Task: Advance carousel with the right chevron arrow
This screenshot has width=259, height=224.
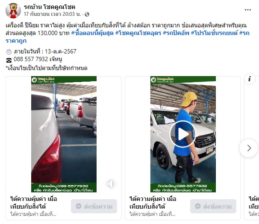Action: coord(249,148)
